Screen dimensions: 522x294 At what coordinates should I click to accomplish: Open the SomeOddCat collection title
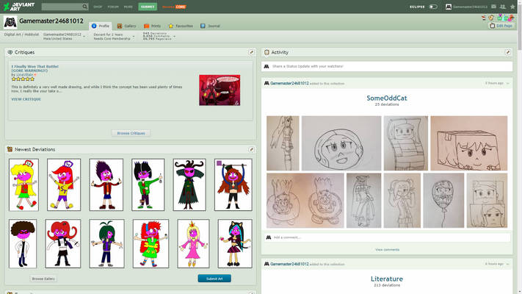(x=387, y=98)
